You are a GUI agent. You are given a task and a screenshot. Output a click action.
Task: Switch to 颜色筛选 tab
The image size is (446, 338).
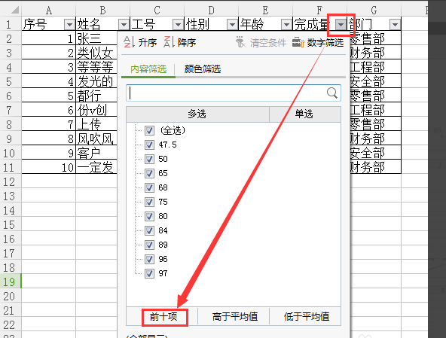coord(203,69)
